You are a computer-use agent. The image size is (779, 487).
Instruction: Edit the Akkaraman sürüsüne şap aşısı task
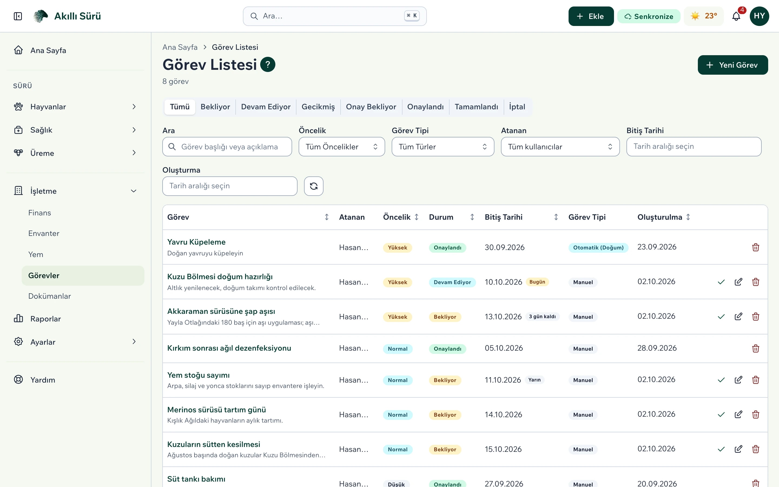pos(738,317)
